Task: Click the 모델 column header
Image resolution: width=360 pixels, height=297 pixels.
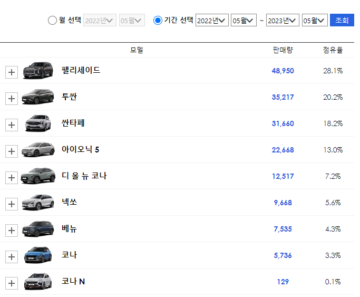Action: coord(137,50)
